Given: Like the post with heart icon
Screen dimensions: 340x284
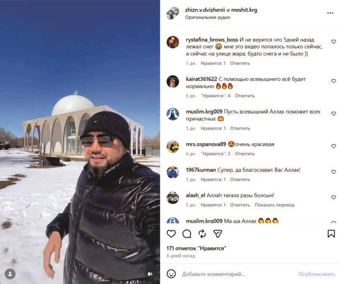Looking at the screenshot, I should (171, 234).
